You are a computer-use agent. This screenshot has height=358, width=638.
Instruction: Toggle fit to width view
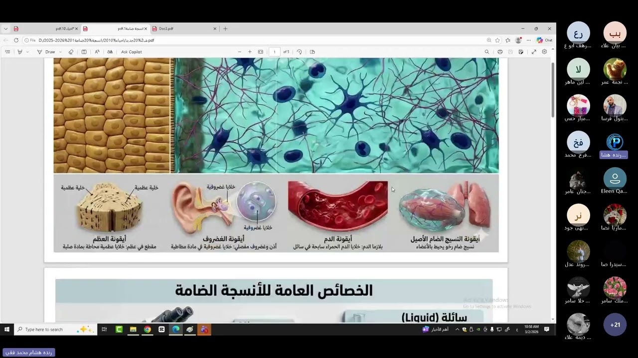pos(260,52)
